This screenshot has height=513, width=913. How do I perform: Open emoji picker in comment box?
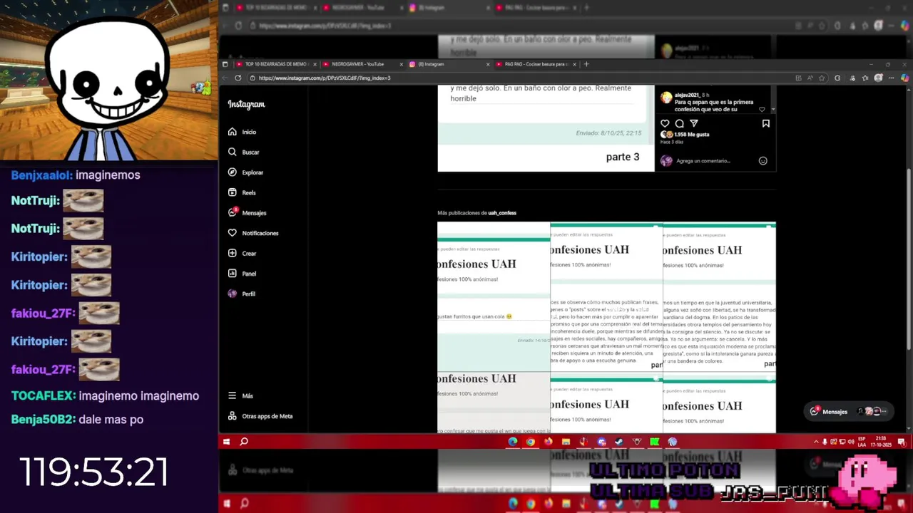tap(762, 161)
